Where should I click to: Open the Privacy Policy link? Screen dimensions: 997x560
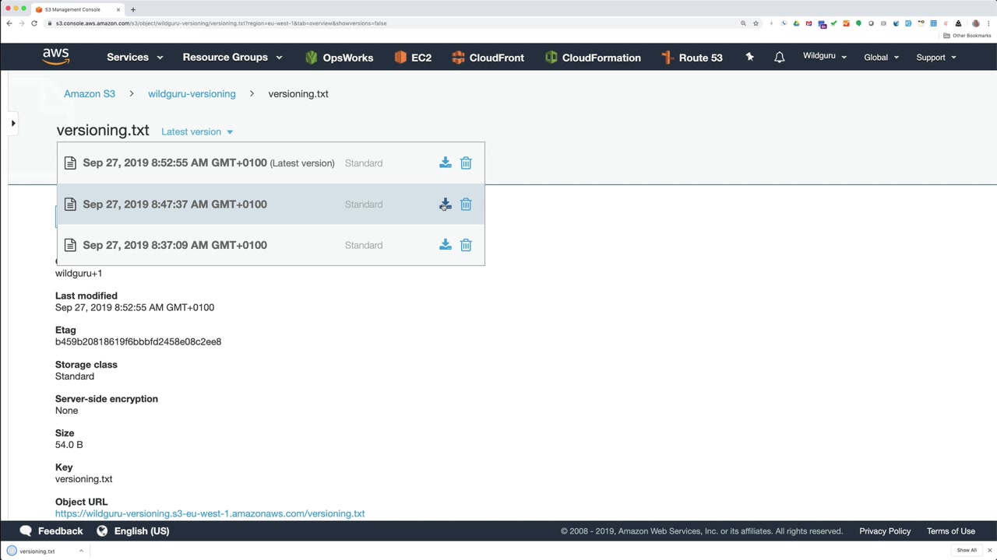point(885,530)
